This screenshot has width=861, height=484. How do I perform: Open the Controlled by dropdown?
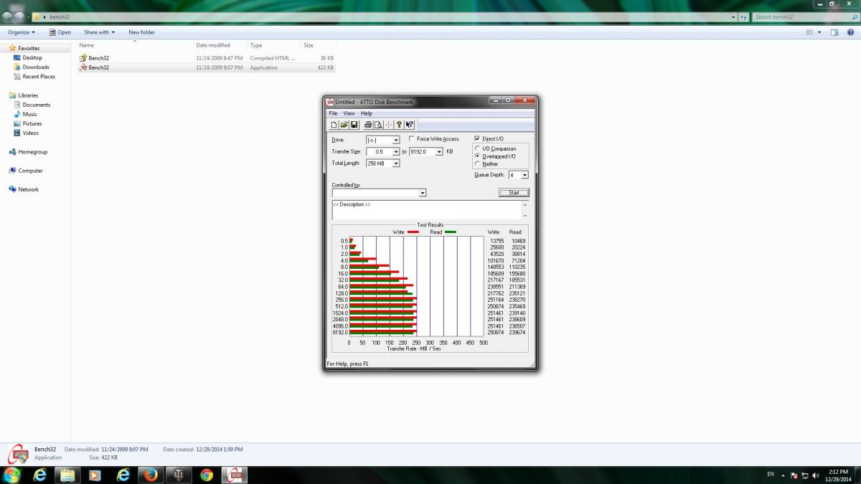423,193
